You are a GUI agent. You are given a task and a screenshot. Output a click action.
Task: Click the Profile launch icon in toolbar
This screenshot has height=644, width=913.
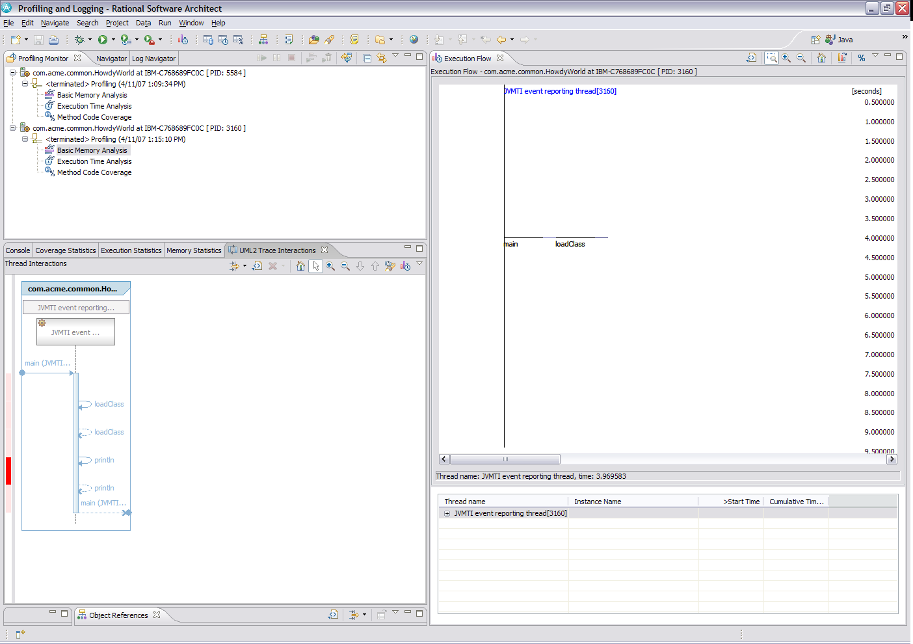click(126, 40)
